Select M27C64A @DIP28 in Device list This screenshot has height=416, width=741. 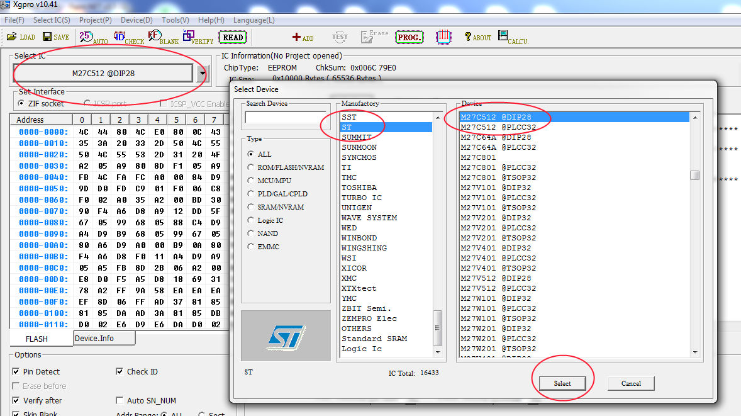574,137
